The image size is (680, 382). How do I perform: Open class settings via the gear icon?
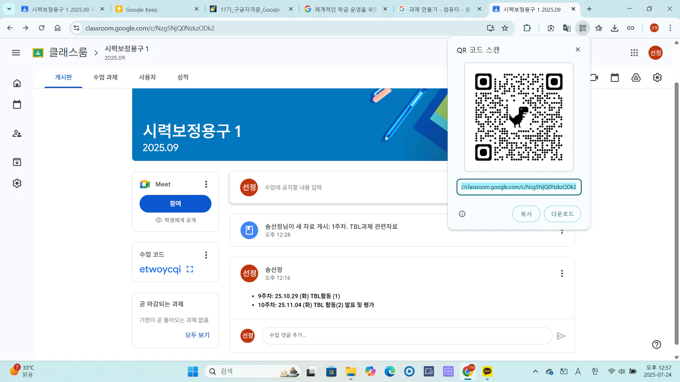point(657,77)
